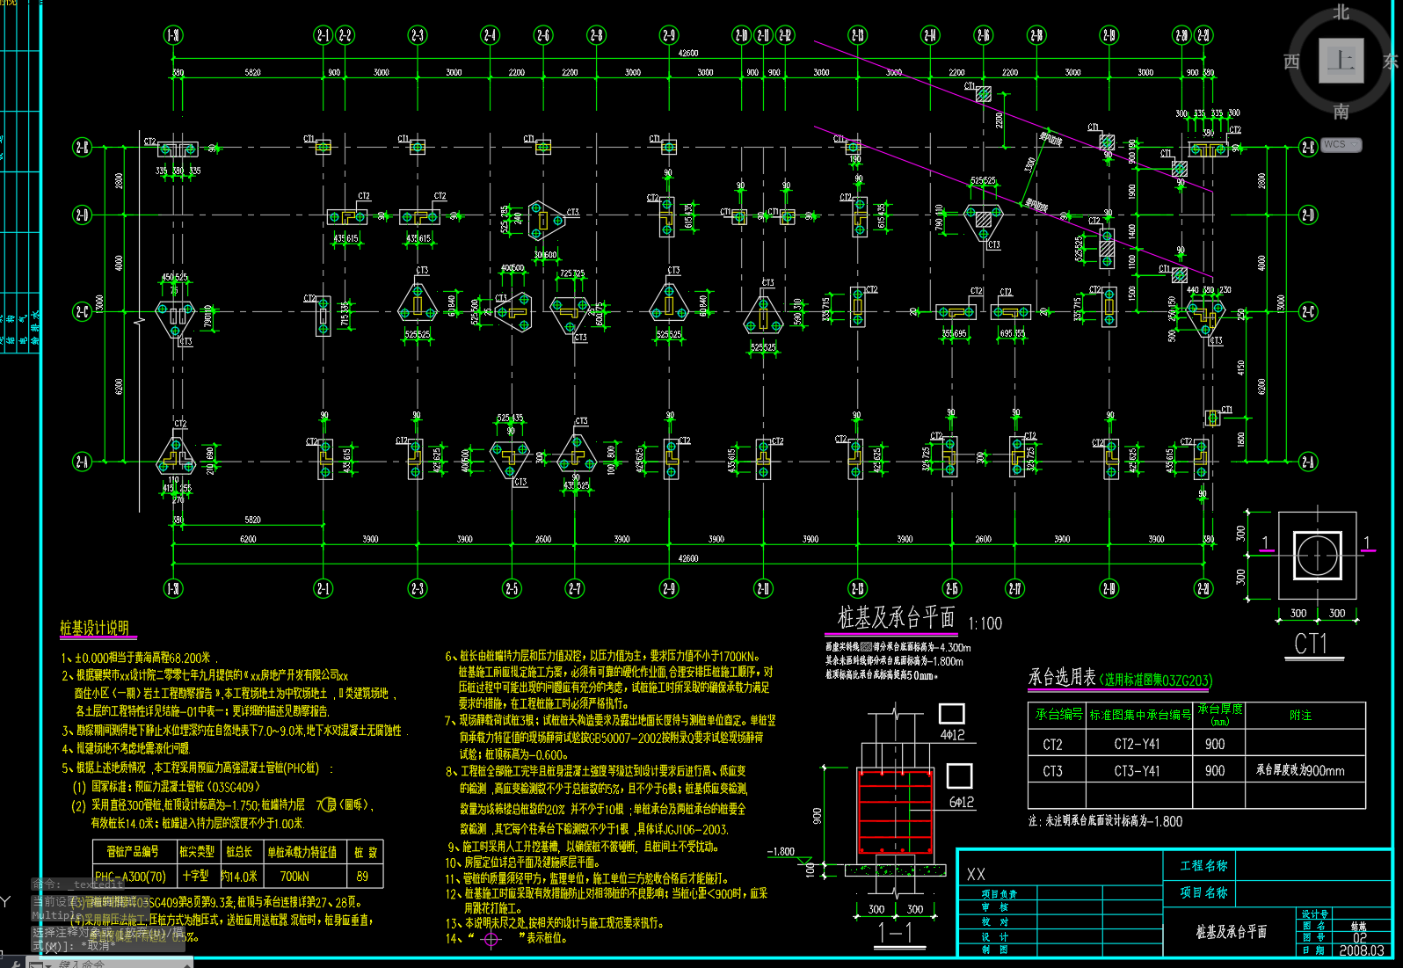
Task: Open command line customize wrench icon
Action: (x=15, y=964)
